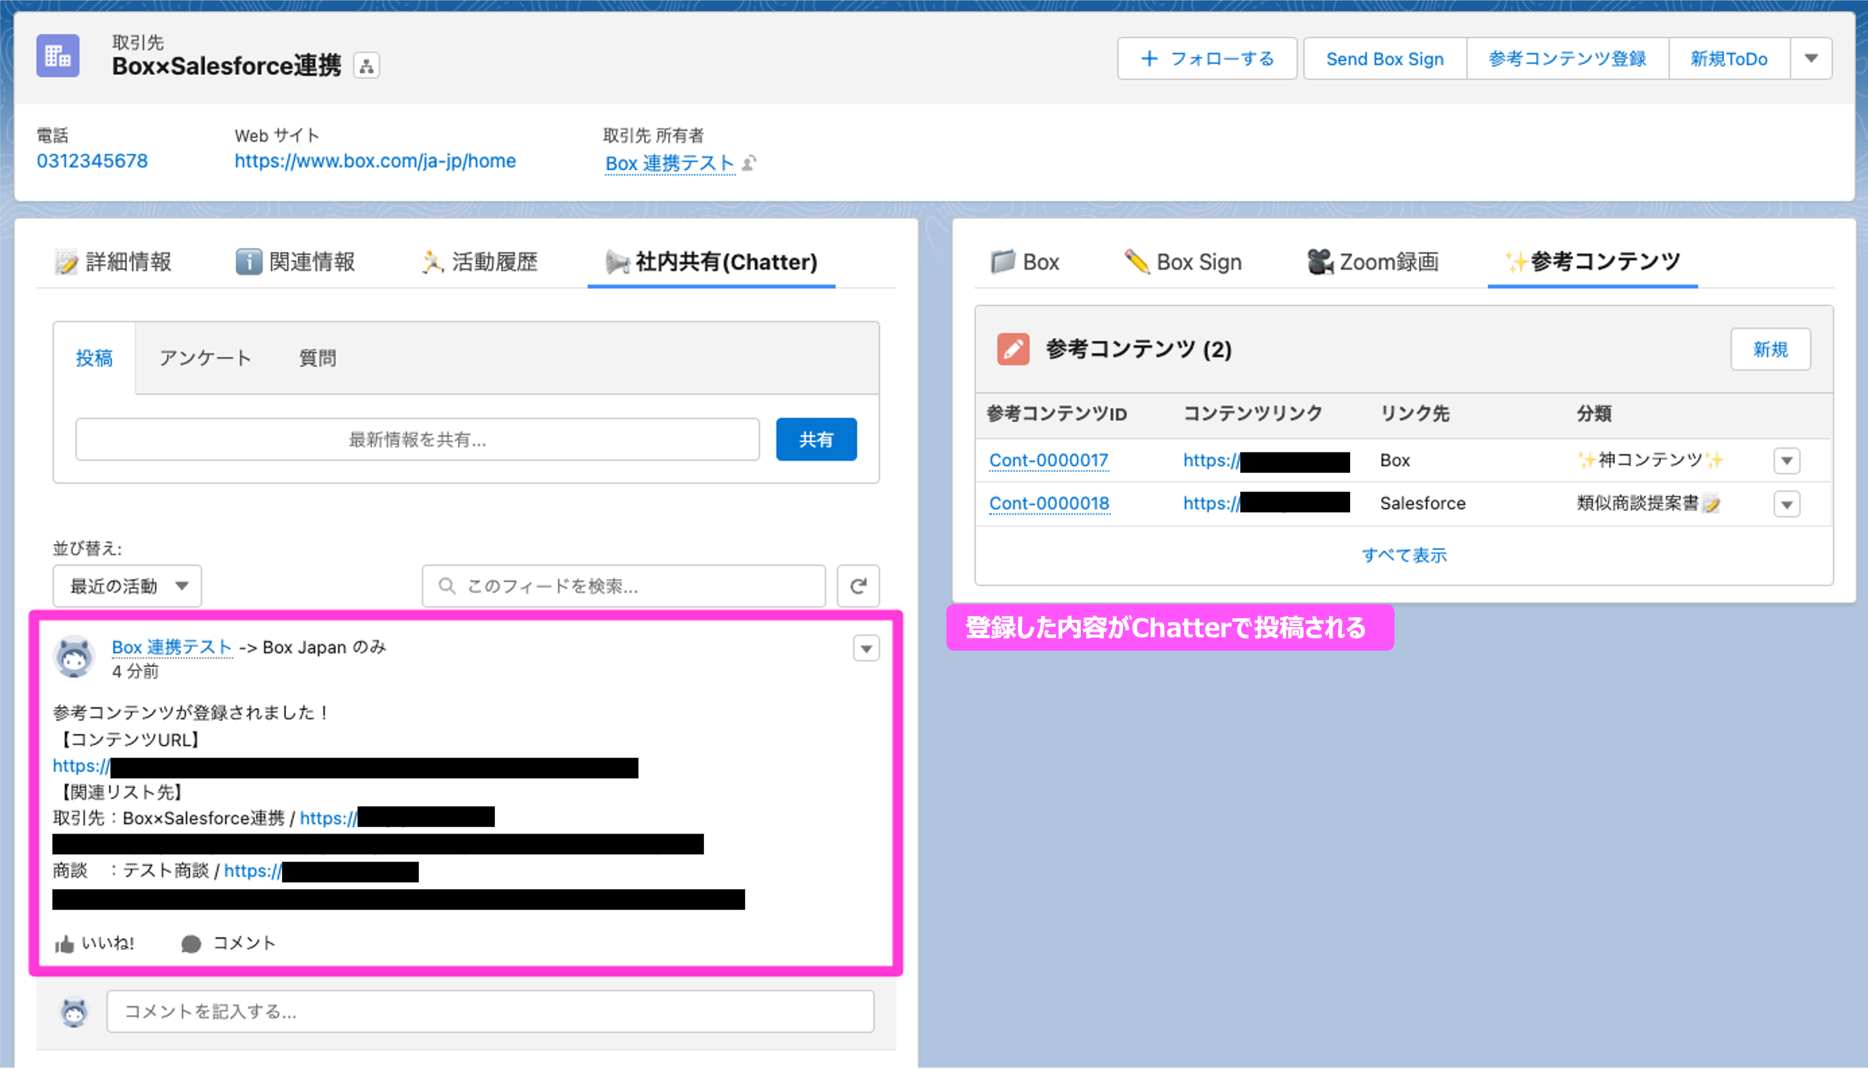Click the Send Box Sign button

point(1384,59)
